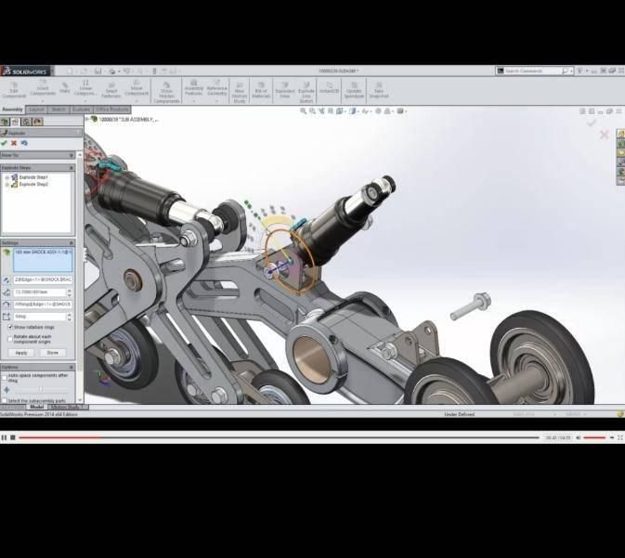
Task: Confirm the explode with the green checkmark
Action: pyautogui.click(x=5, y=143)
